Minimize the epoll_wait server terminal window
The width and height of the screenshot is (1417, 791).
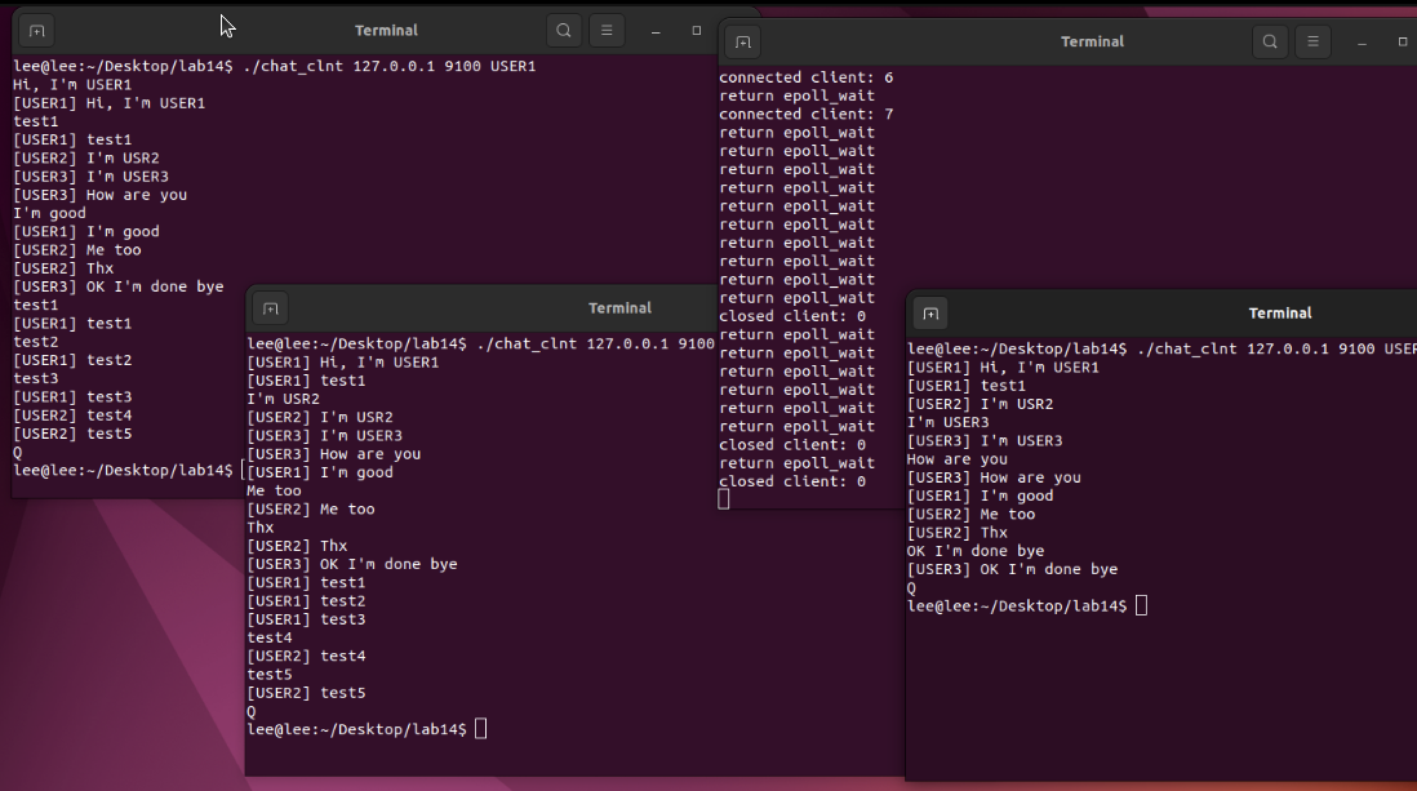coord(1362,43)
